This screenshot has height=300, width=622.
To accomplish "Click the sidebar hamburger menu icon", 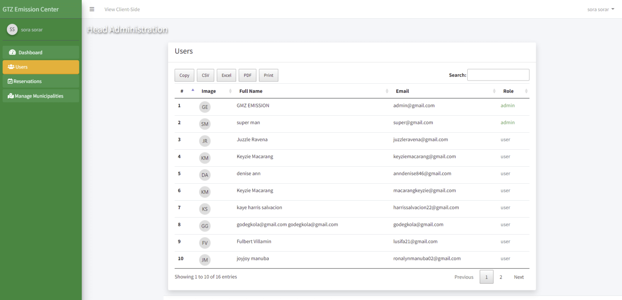I will [92, 9].
